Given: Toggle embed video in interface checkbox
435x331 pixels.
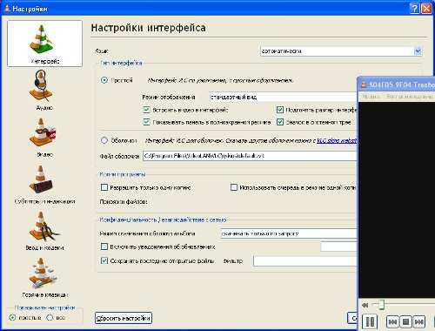Looking at the screenshot, I should coord(146,110).
